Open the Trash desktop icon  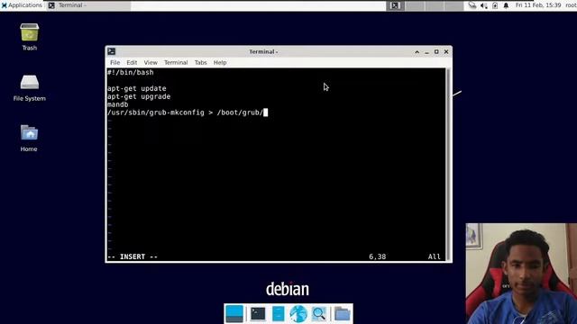tap(29, 36)
